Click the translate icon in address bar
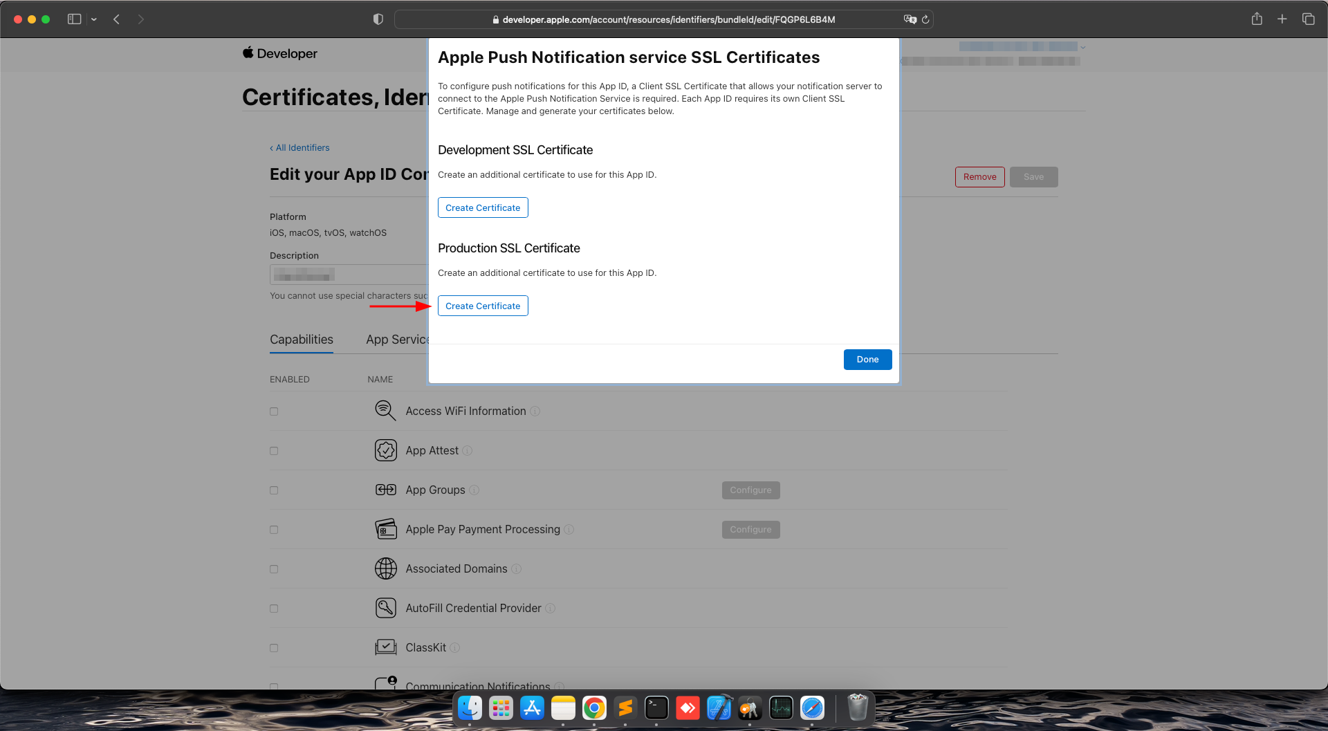The height and width of the screenshot is (731, 1328). (910, 19)
